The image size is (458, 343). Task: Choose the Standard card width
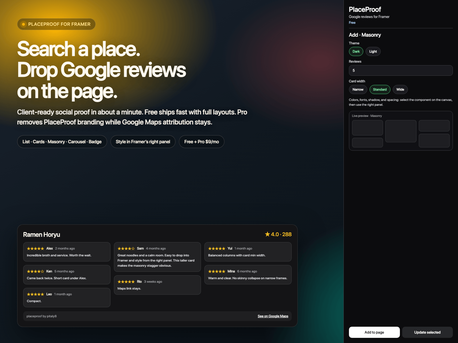[380, 89]
